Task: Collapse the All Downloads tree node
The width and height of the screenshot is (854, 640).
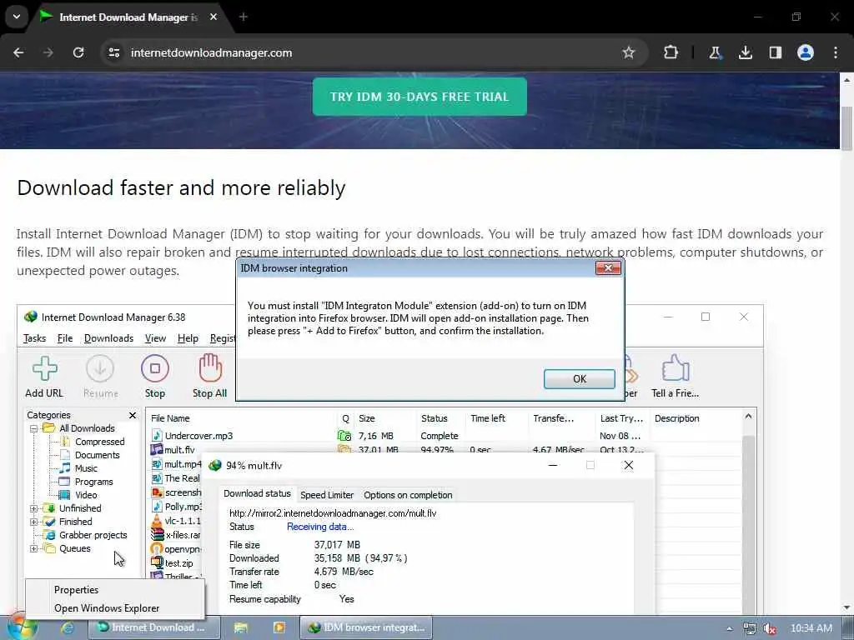Action: (x=33, y=428)
